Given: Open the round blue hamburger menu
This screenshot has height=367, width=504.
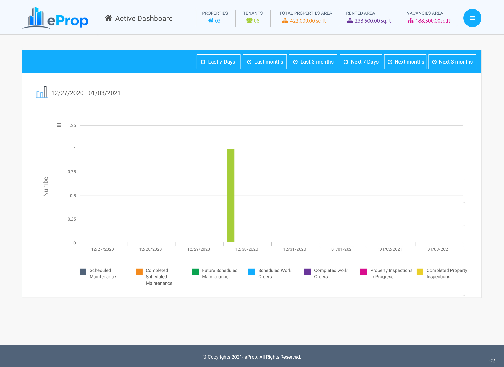Looking at the screenshot, I should (472, 18).
